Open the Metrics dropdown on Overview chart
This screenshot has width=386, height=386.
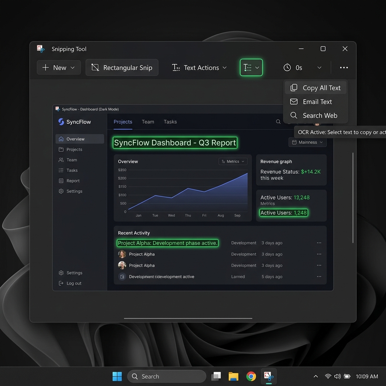(233, 161)
